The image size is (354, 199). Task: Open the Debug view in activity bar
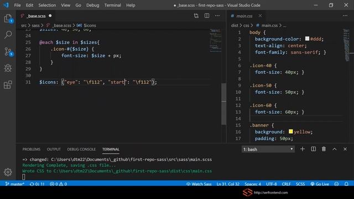click(x=8, y=68)
